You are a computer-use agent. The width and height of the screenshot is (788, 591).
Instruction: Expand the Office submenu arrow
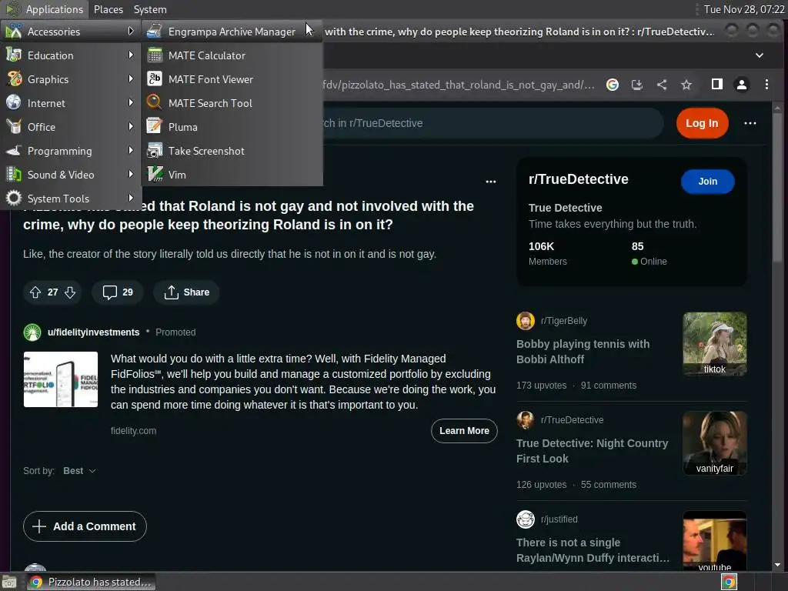[131, 126]
